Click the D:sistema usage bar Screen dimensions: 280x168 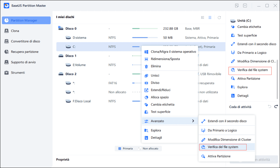click(x=145, y=38)
